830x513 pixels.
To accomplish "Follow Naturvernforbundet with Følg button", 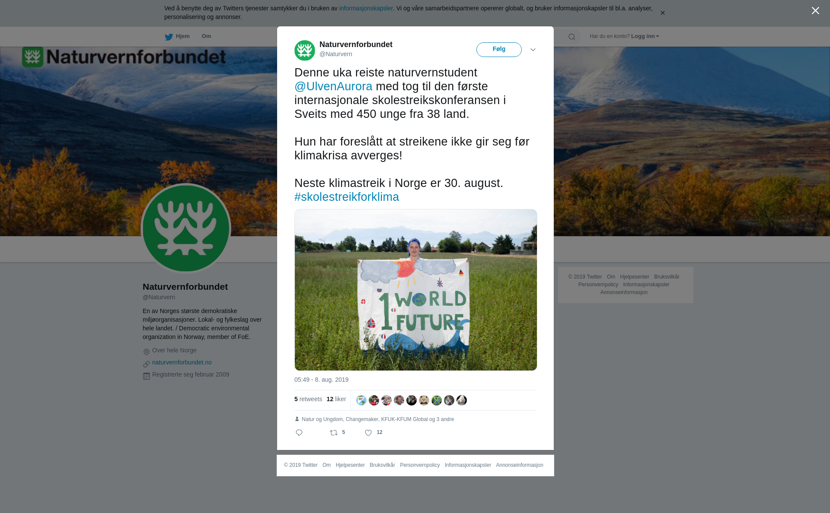I will coord(499,50).
